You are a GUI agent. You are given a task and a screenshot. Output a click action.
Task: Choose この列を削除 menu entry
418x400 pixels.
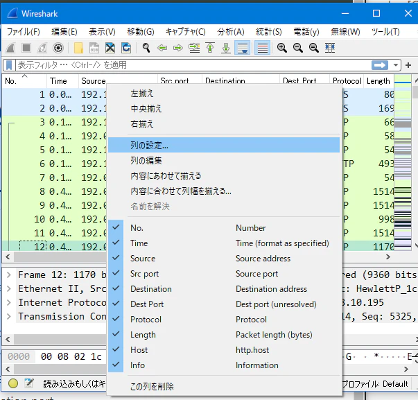[x=224, y=386]
